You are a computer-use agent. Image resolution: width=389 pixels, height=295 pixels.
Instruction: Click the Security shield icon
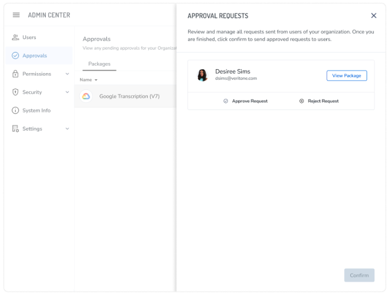coord(15,92)
